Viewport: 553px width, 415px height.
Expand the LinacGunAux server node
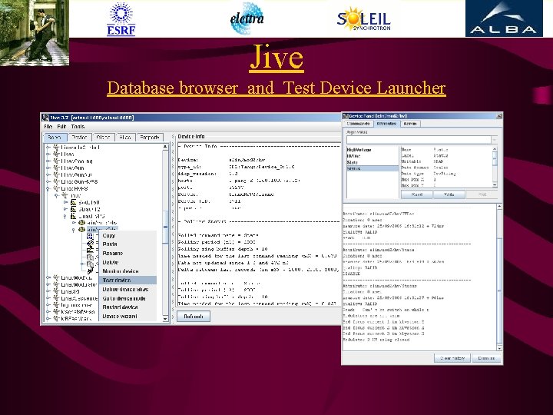[48, 175]
